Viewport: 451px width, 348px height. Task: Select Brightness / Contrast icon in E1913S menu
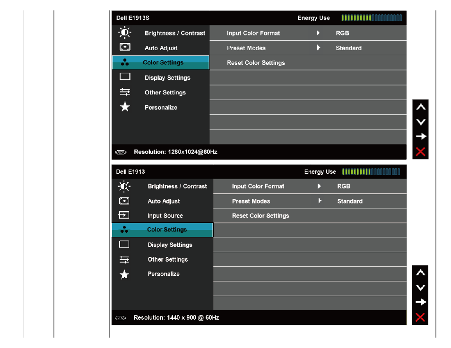coord(125,33)
